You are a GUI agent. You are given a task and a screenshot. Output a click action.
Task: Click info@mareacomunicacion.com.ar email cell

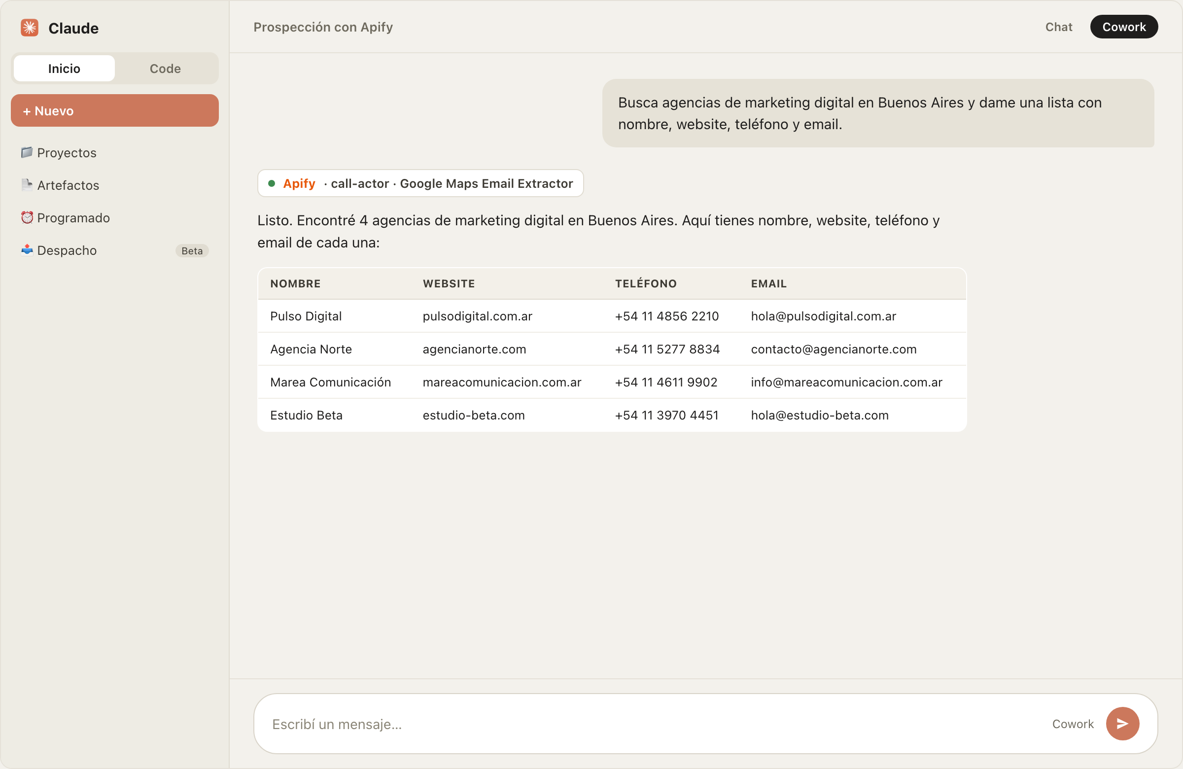(846, 382)
